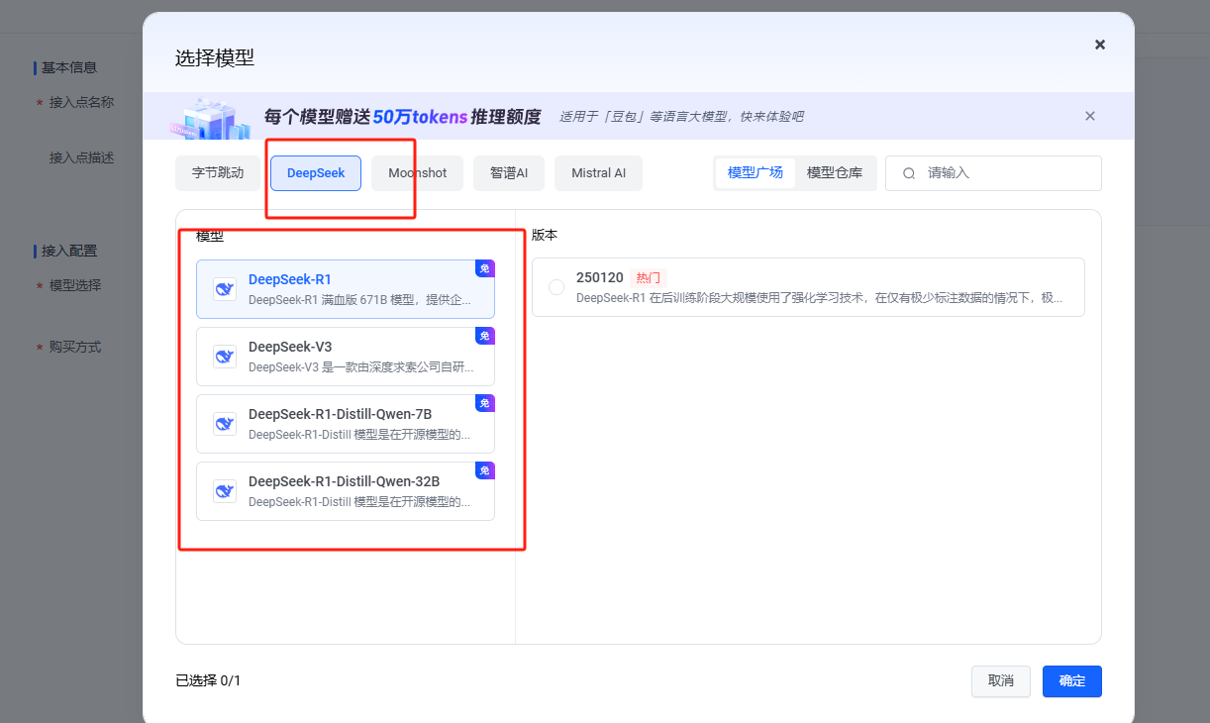Click the 选择模型 dialog title
The image size is (1210, 723).
click(x=215, y=57)
